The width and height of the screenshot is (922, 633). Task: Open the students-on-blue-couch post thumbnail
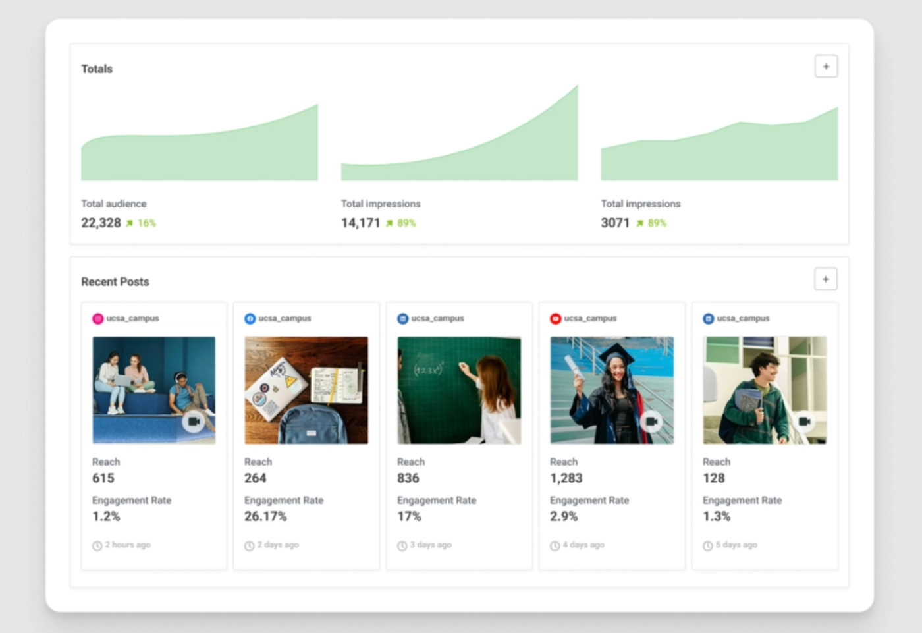[x=153, y=390]
